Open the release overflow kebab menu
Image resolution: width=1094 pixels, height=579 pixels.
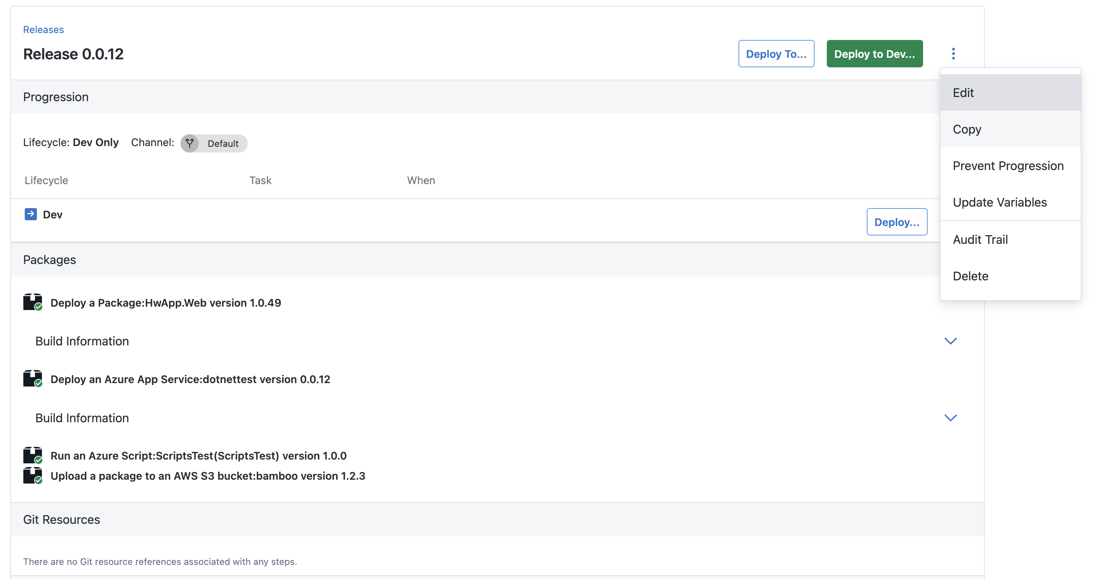(x=954, y=54)
